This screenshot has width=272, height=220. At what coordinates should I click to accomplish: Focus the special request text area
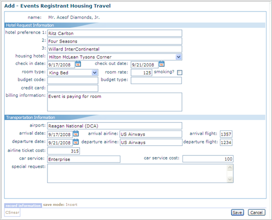click(x=140, y=173)
